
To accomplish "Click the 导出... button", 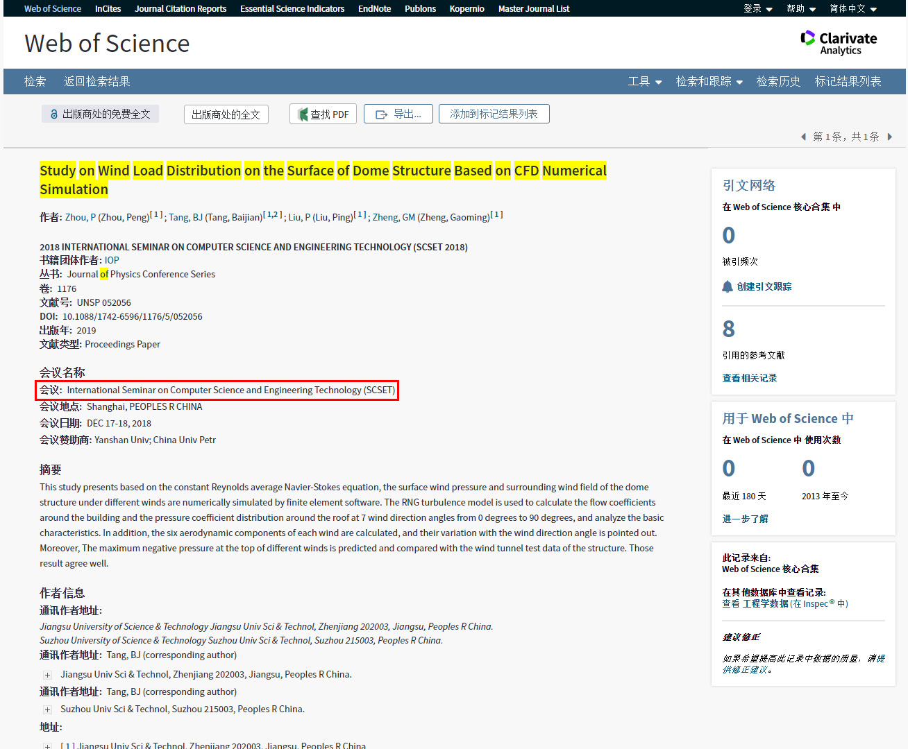I will click(x=398, y=114).
